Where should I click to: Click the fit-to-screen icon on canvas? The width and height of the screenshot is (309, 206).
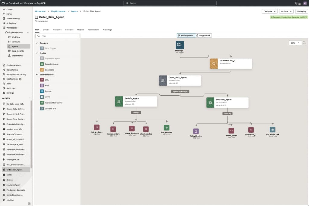304,43
